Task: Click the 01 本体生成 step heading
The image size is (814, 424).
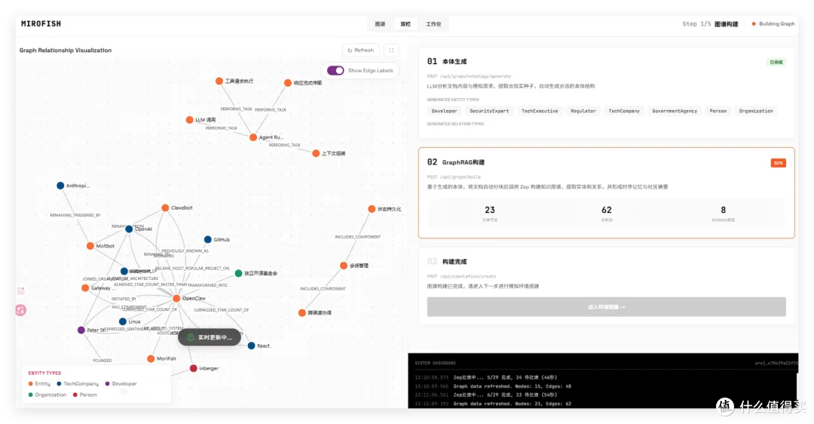Action: click(447, 61)
